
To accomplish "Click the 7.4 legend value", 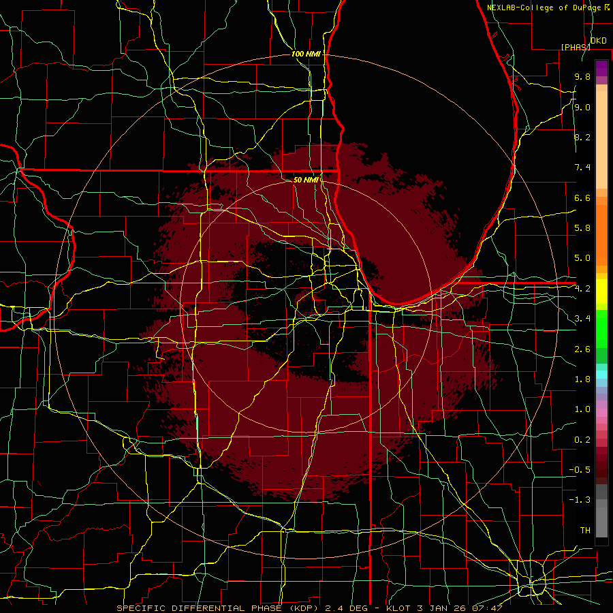I will click(582, 168).
